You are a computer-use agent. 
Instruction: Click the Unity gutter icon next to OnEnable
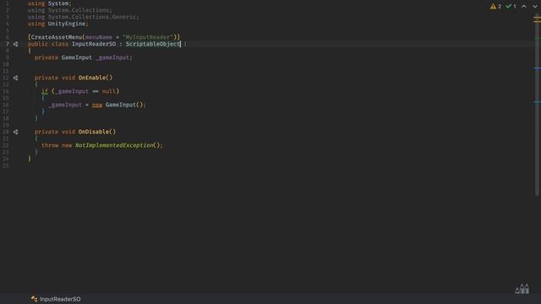(x=15, y=78)
